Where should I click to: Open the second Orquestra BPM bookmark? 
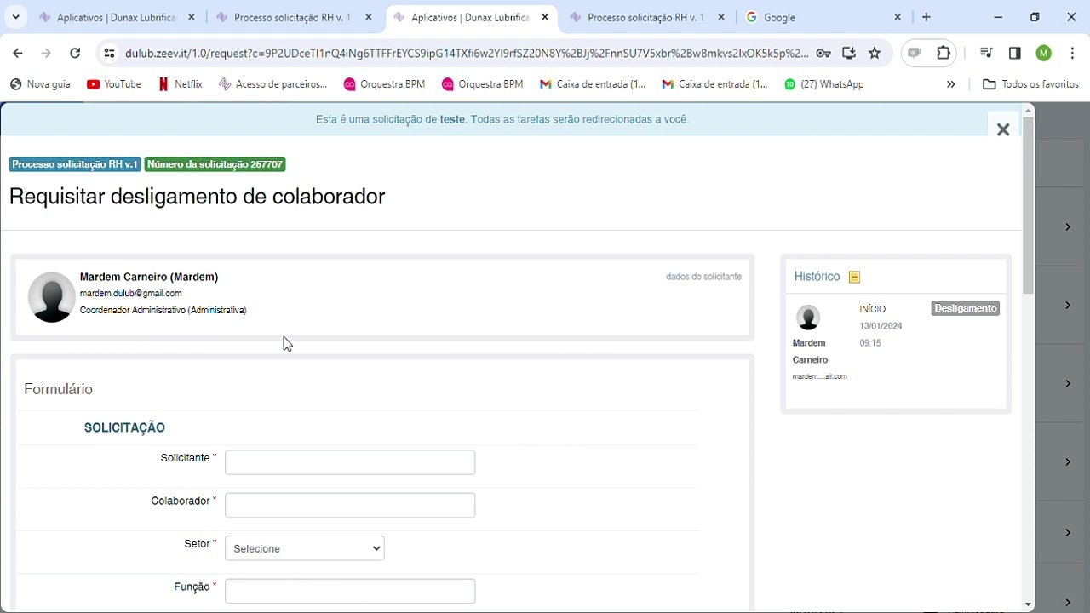pyautogui.click(x=482, y=84)
